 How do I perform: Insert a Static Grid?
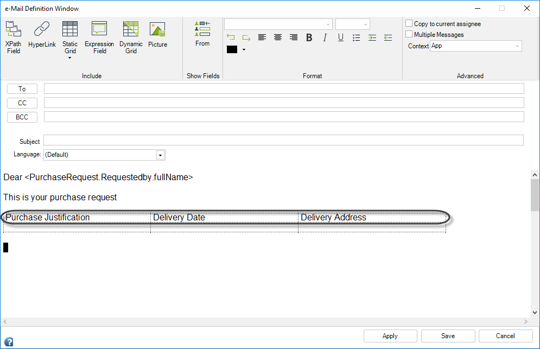point(70,37)
